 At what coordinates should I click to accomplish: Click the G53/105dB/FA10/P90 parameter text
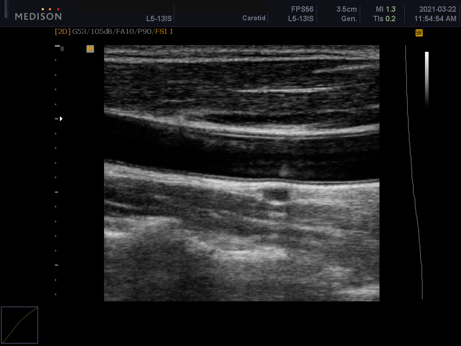point(113,32)
